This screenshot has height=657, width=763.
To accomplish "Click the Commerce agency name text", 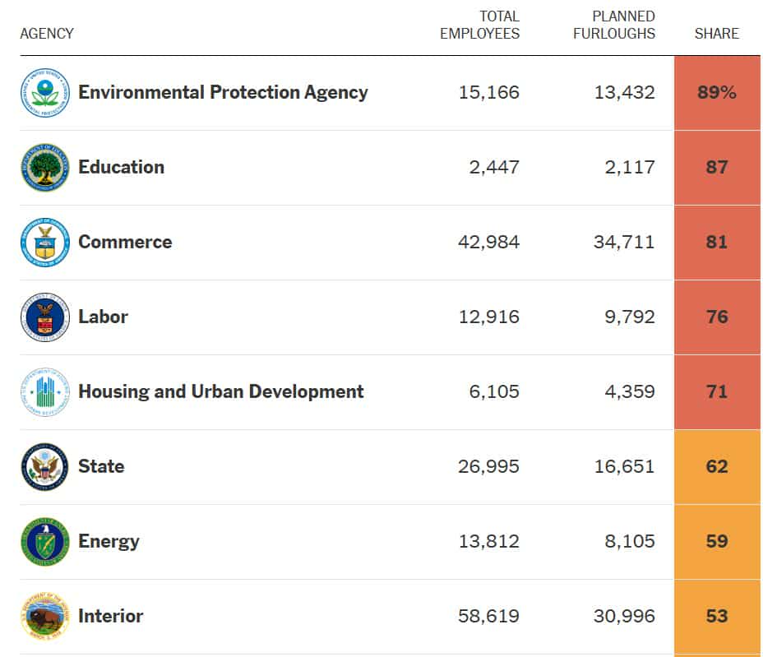I will [125, 242].
